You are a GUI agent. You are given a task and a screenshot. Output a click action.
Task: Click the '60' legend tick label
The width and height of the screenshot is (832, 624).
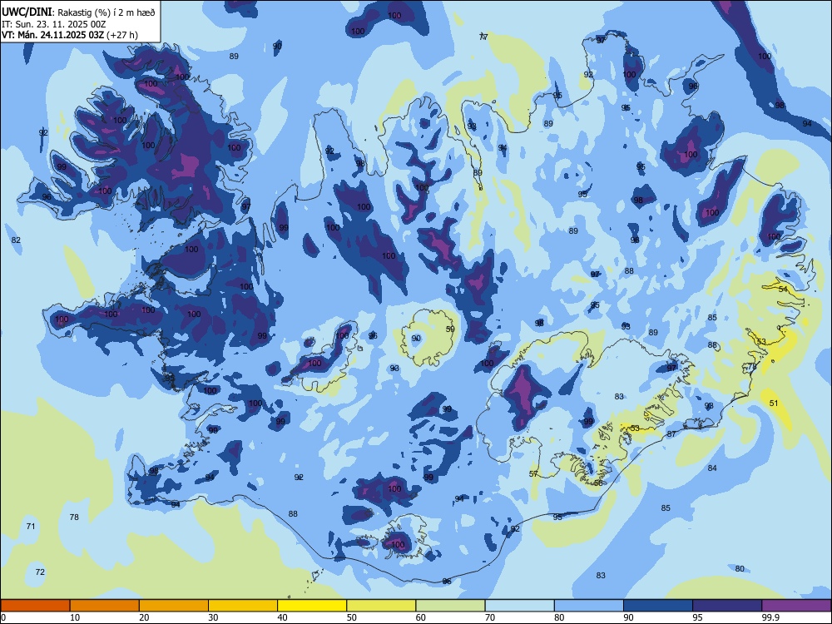click(x=421, y=617)
